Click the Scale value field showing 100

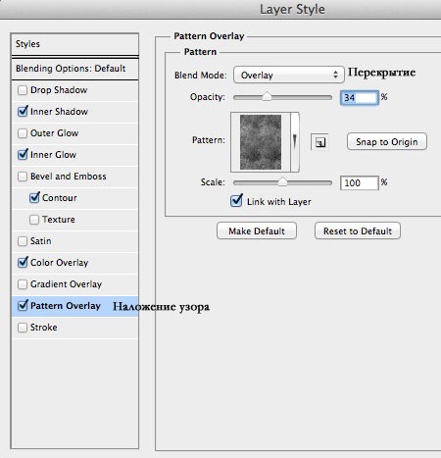[x=360, y=182]
